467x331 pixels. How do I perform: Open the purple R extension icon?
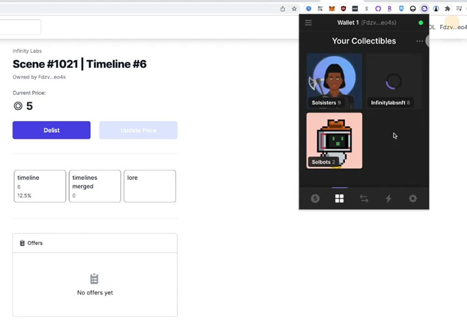pos(389,9)
